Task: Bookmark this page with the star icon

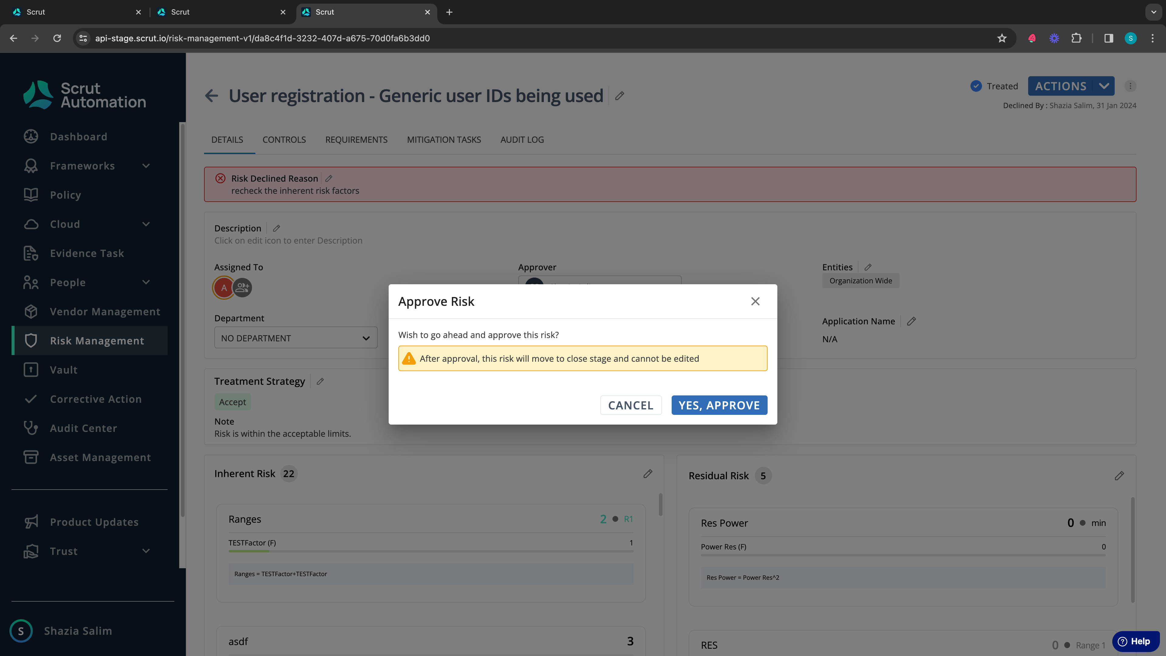Action: [x=1002, y=39]
